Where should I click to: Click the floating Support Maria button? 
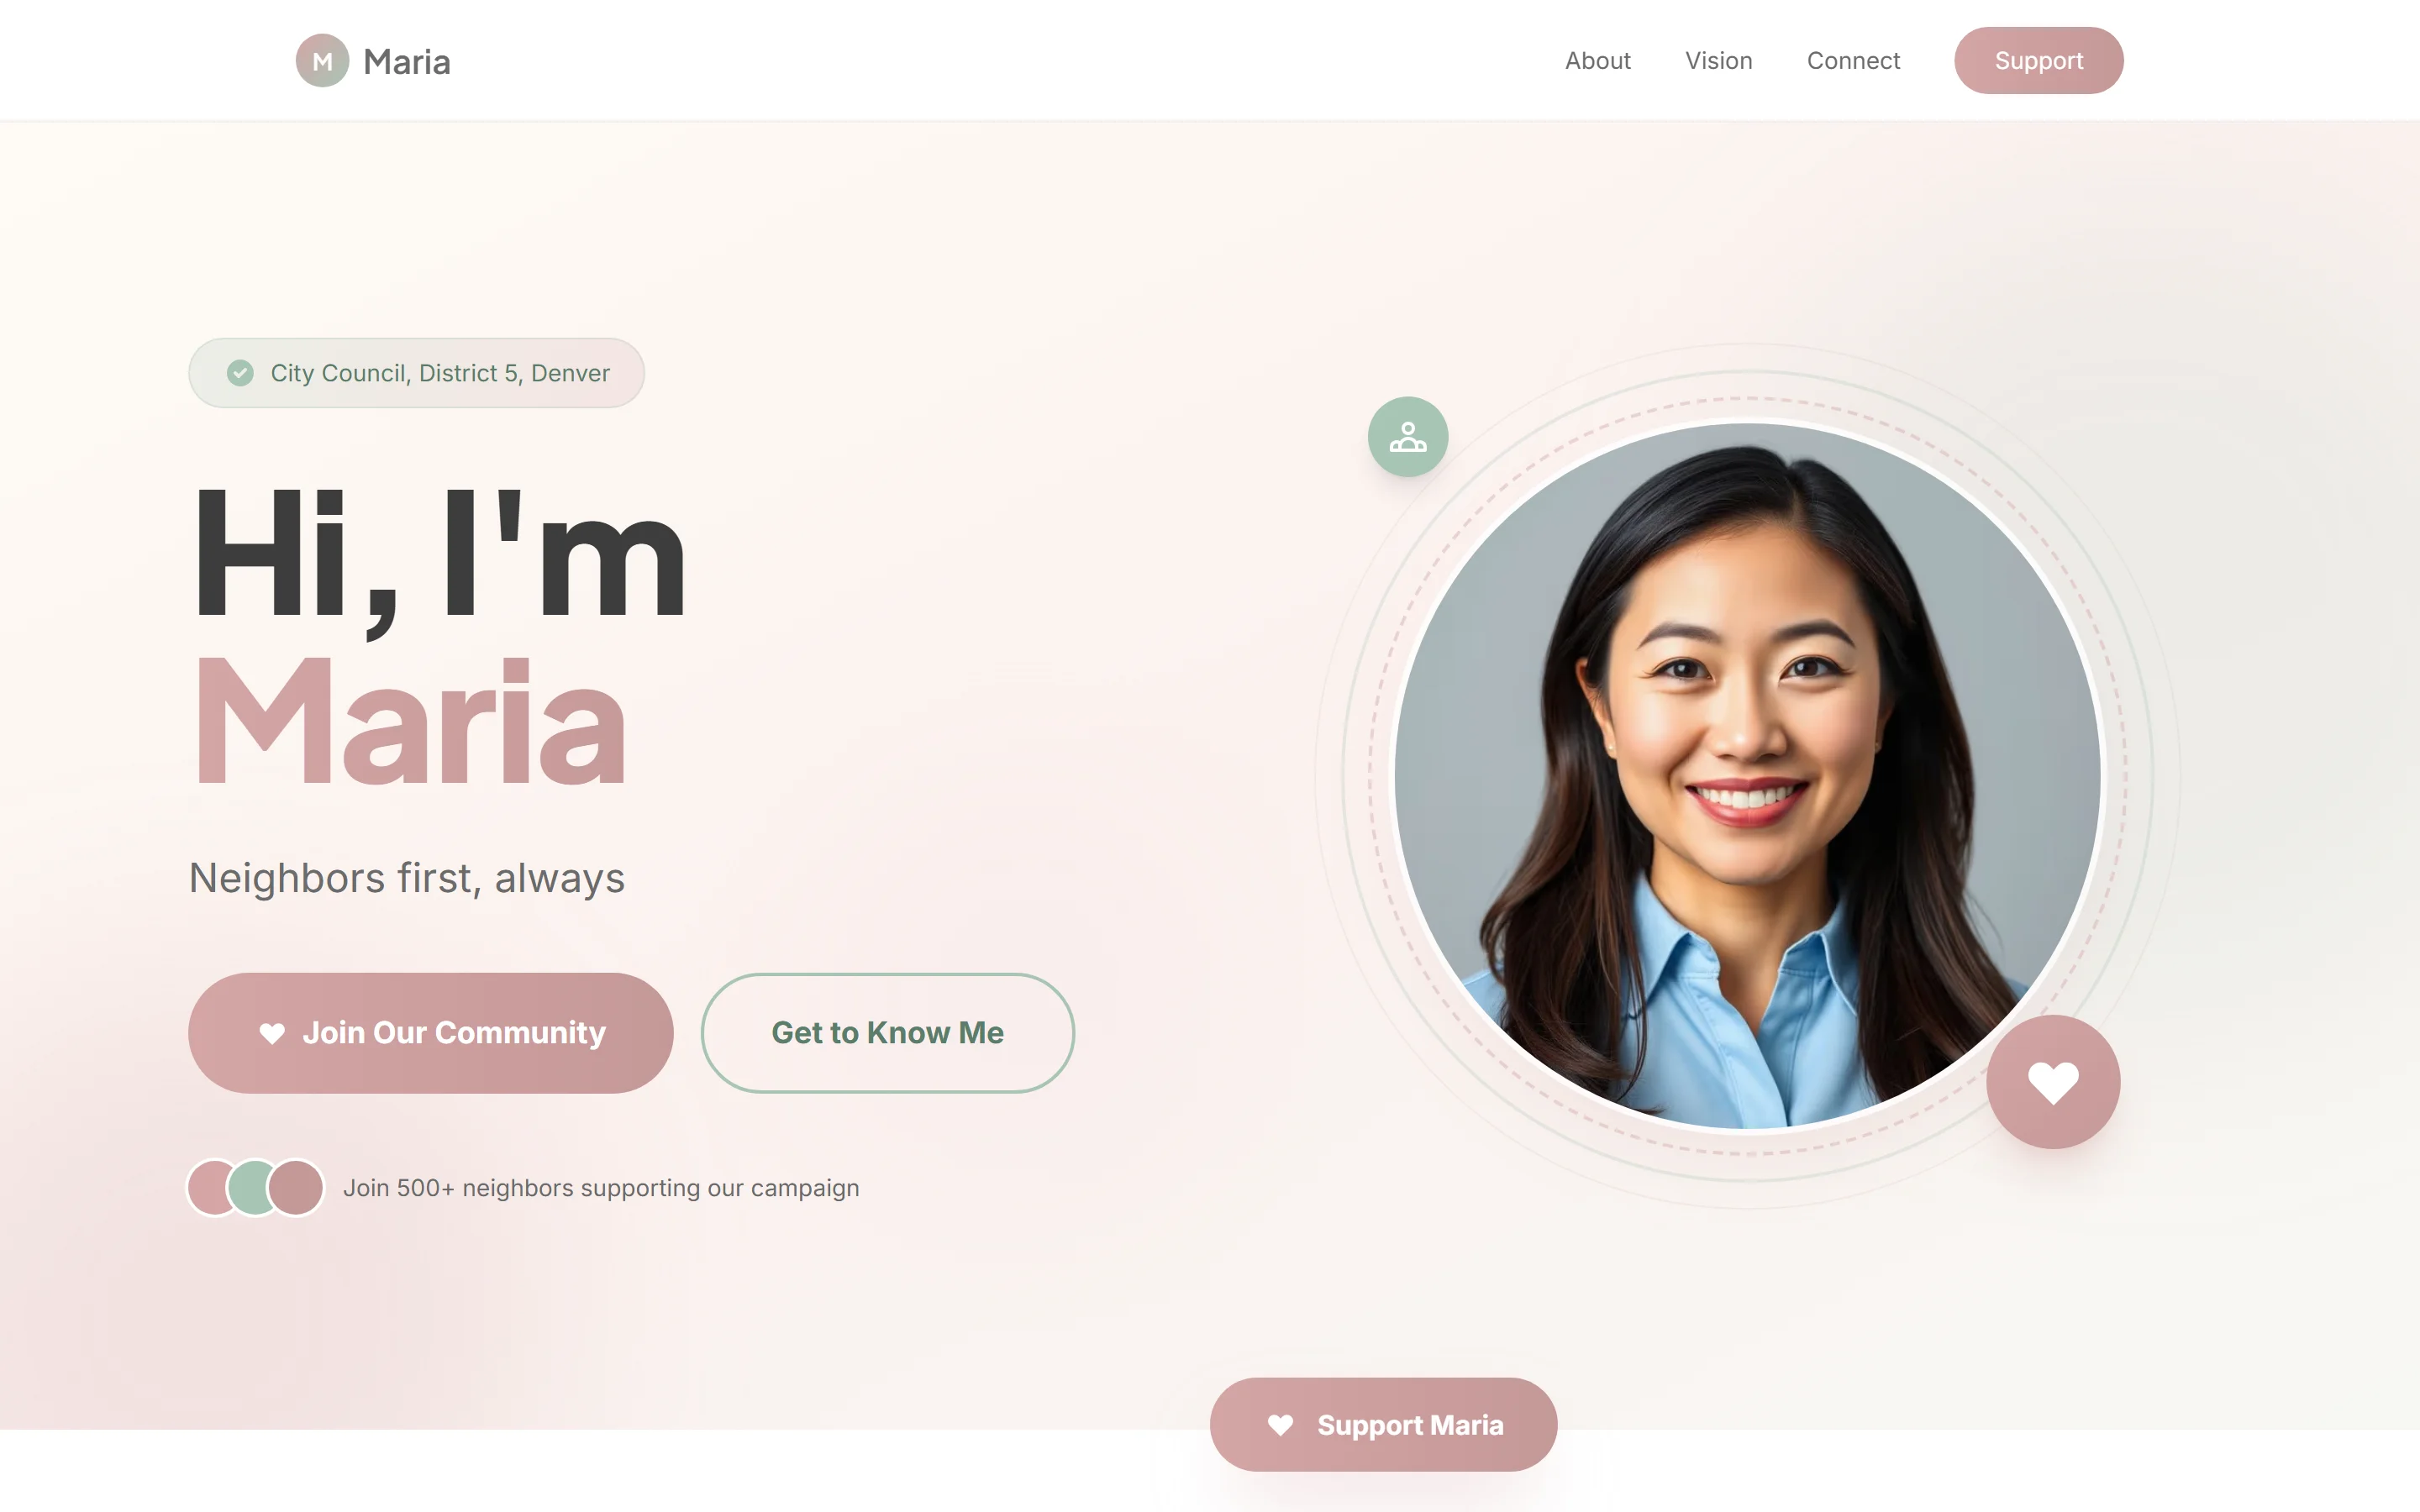[1383, 1425]
